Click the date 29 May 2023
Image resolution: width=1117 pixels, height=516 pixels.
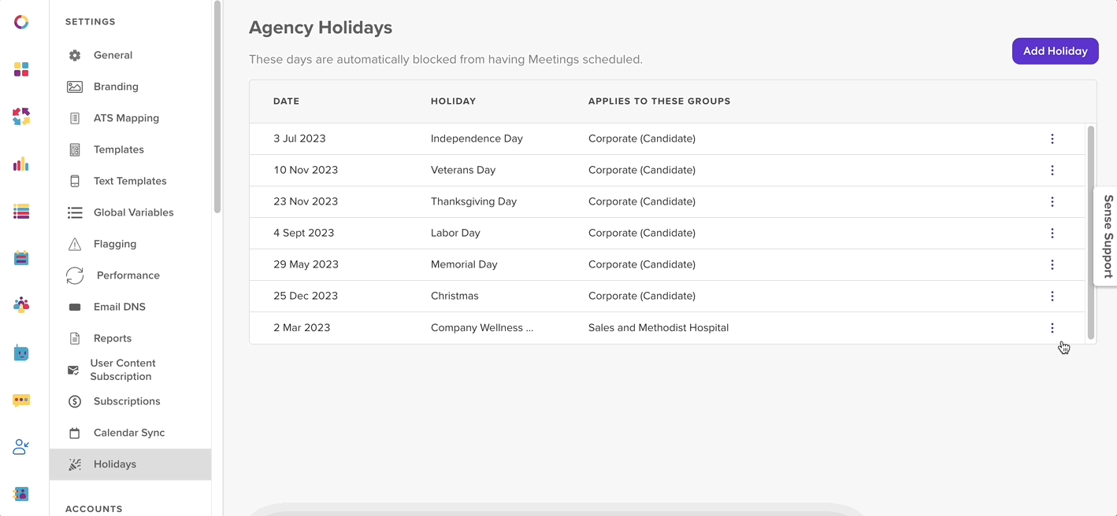pyautogui.click(x=306, y=264)
